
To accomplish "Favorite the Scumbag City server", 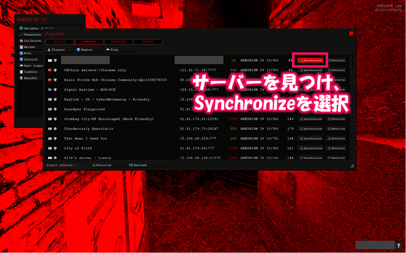I will point(336,119).
